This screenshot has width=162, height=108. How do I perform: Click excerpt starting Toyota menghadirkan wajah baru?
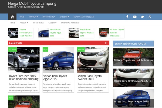[x=58, y=87]
